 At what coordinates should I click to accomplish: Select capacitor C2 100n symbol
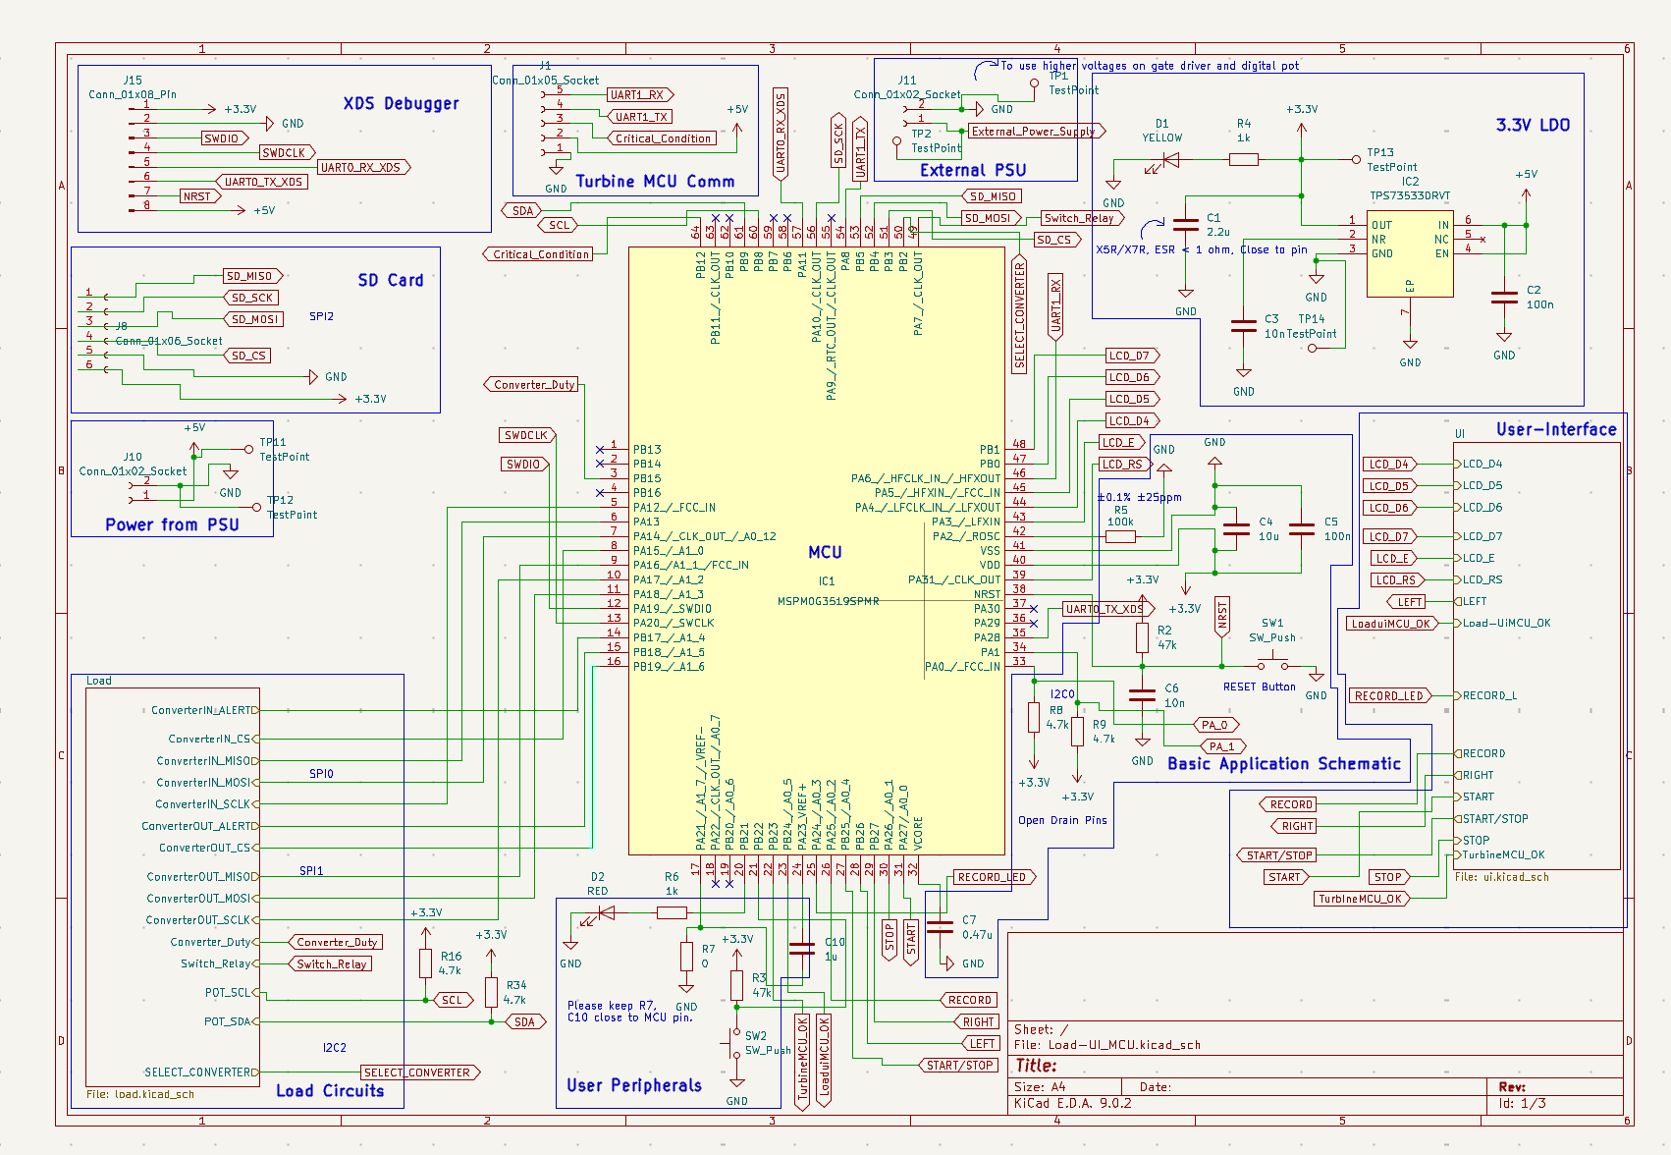pyautogui.click(x=1504, y=297)
